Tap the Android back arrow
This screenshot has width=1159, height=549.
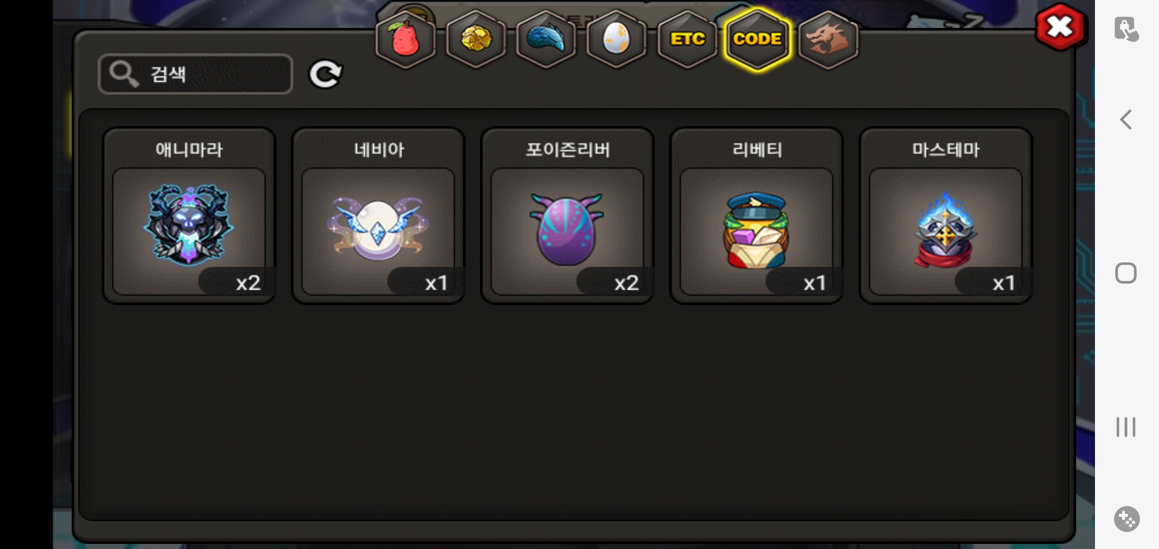[1126, 119]
